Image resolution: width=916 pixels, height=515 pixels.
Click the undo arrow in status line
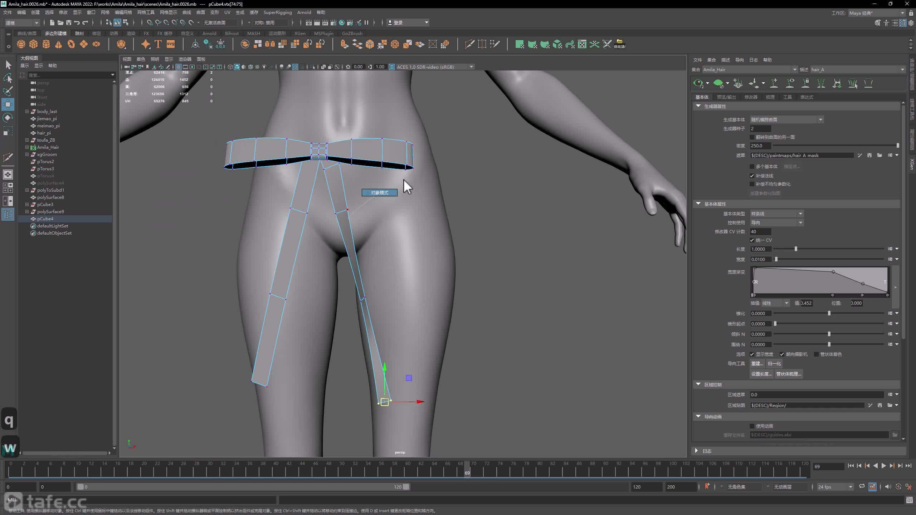click(77, 23)
